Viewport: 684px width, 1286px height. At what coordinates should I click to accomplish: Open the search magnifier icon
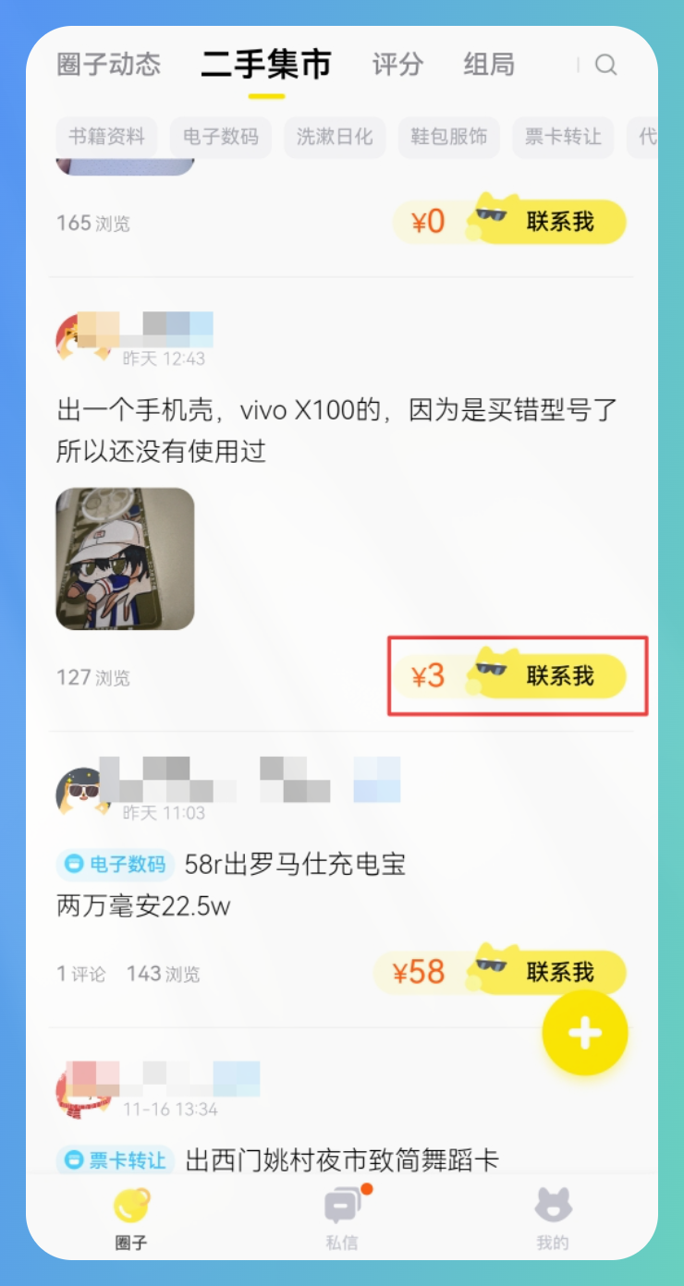[x=605, y=65]
